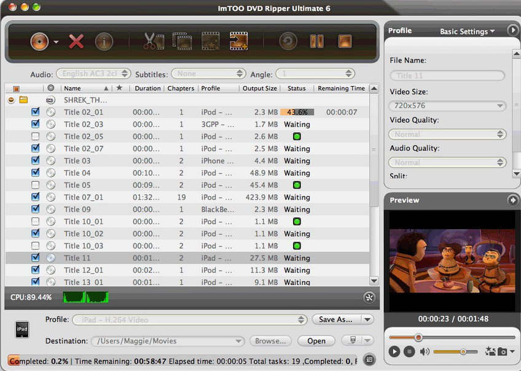Viewport: 521px width, 371px height.
Task: Open the Merge tool icon
Action: [181, 41]
